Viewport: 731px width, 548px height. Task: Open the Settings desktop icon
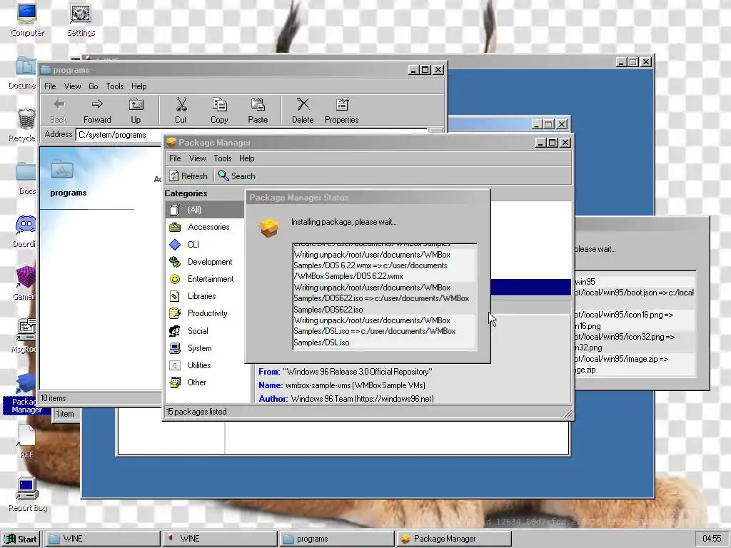tap(81, 19)
